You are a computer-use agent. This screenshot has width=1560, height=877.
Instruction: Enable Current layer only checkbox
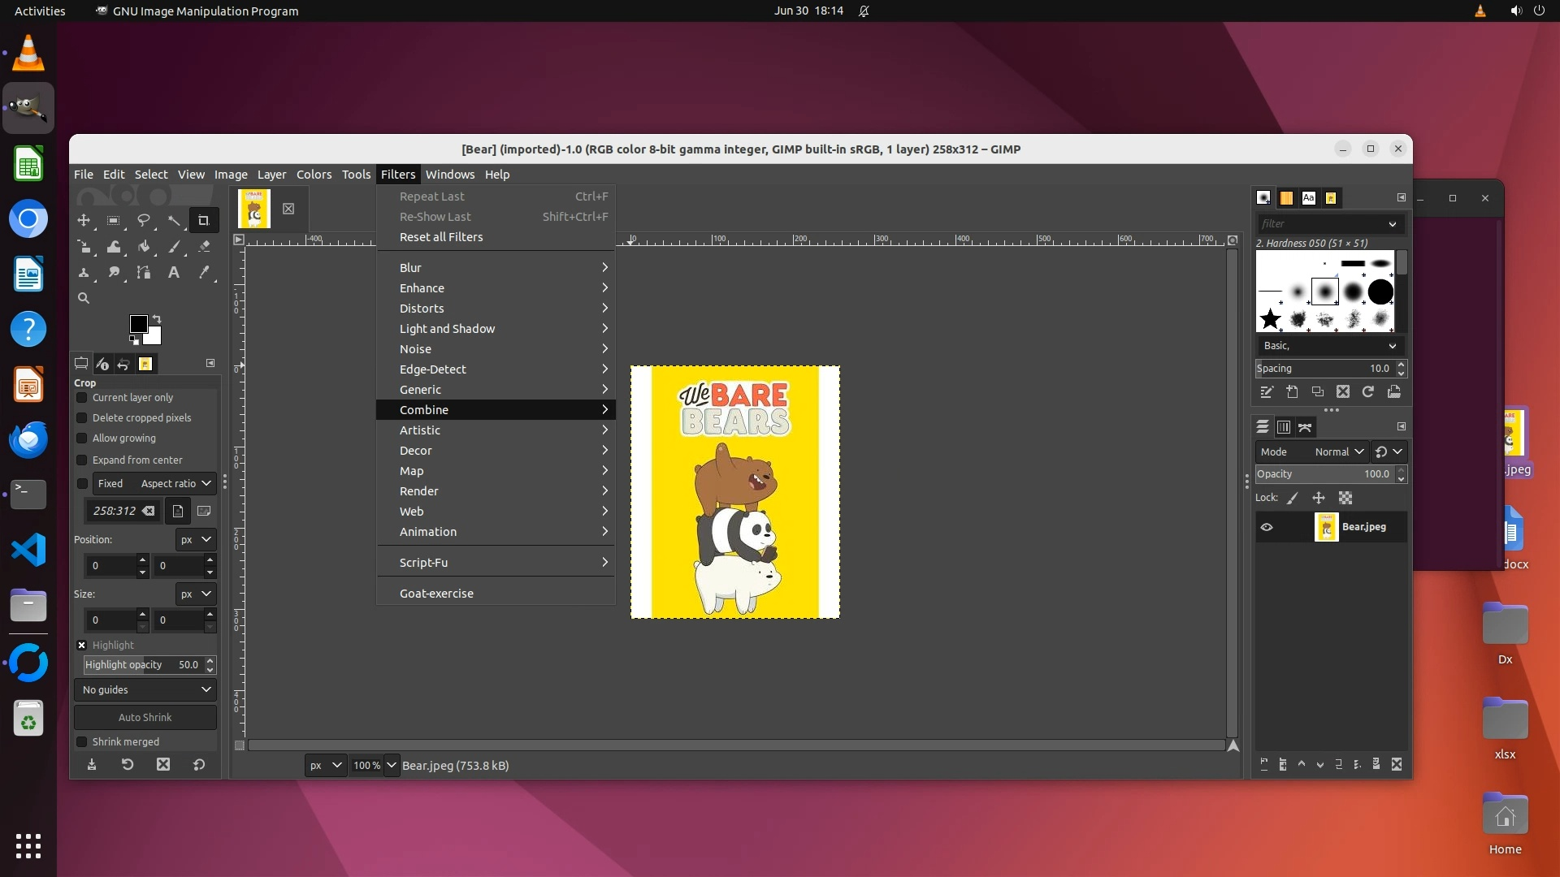click(82, 398)
